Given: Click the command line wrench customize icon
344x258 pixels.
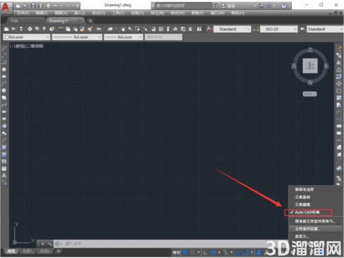Looking at the screenshot, I should [x=50, y=243].
